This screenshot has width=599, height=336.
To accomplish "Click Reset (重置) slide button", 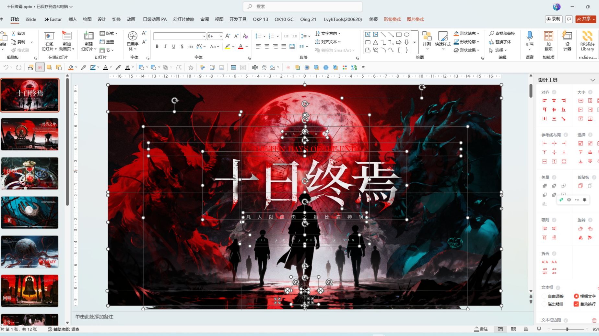I will (107, 42).
